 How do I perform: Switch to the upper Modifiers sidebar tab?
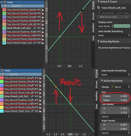coord(93,27)
